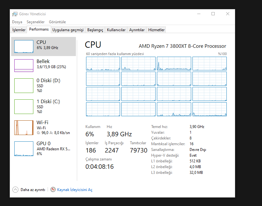Screen dimensions: 262x206
Task: Switch to the Ayrıntılar tab
Action: pos(137,30)
